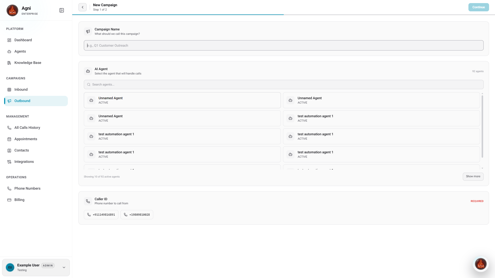Click the Billing card icon

coord(9,200)
